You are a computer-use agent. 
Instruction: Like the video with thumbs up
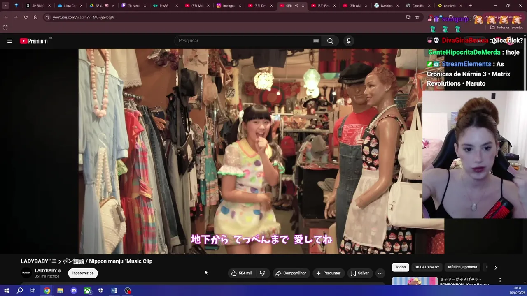pyautogui.click(x=241, y=273)
